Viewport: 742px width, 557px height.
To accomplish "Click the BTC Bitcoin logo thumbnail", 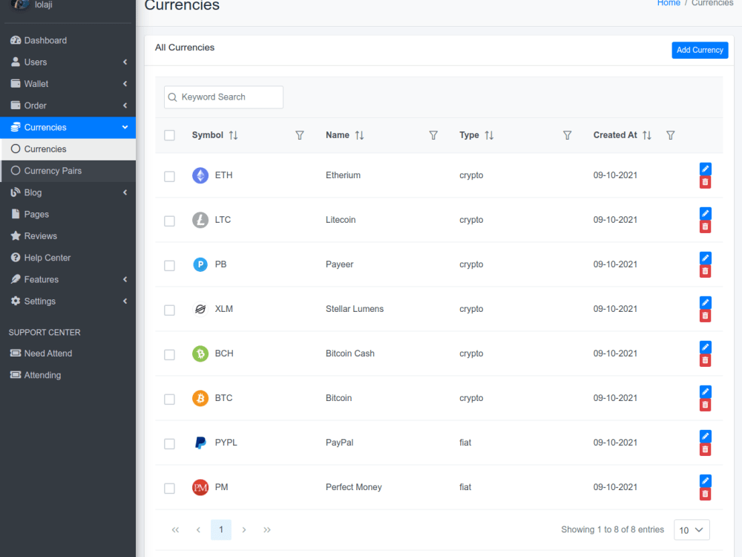I will [x=200, y=399].
